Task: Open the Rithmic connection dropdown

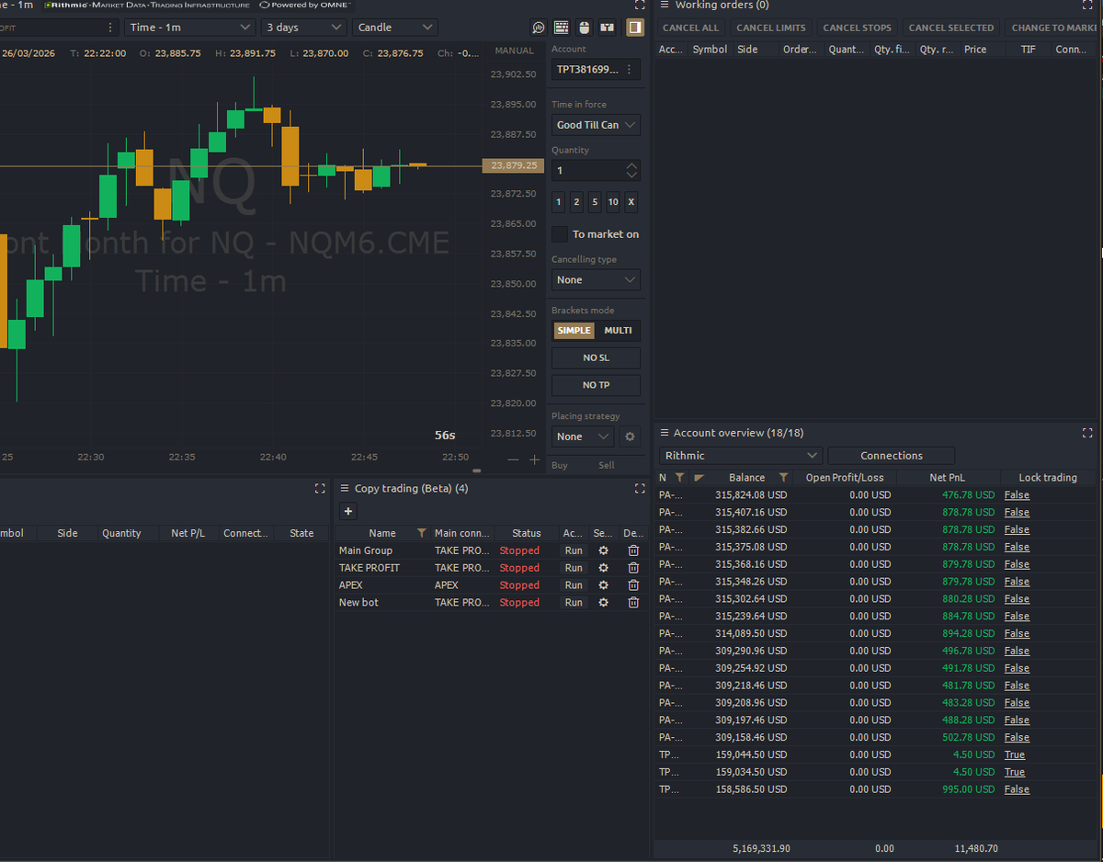Action: pyautogui.click(x=741, y=456)
